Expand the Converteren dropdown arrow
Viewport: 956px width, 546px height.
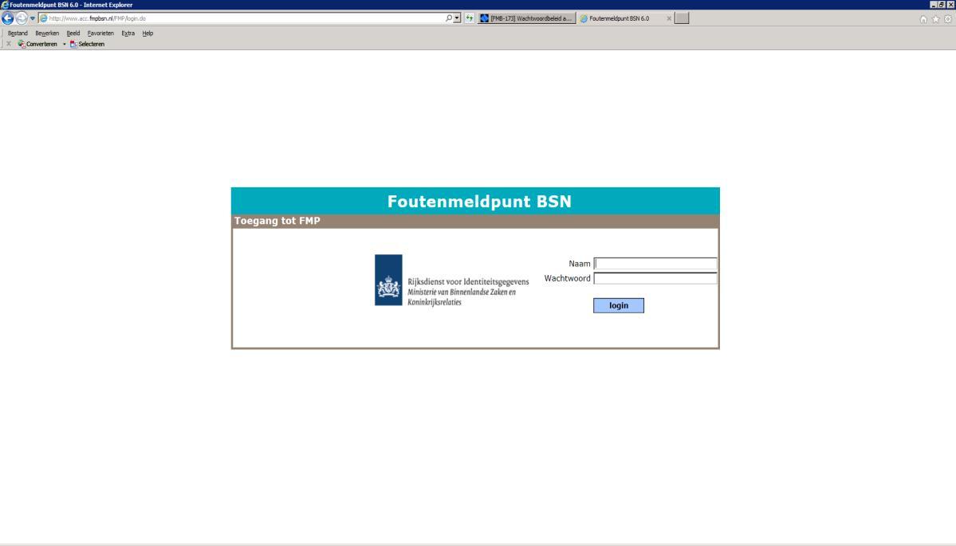[64, 44]
